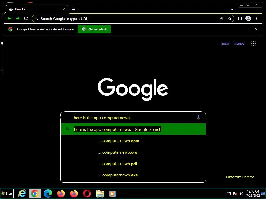266x199 pixels.
Task: Select the highlighted Google Search suggestion
Action: (133, 129)
